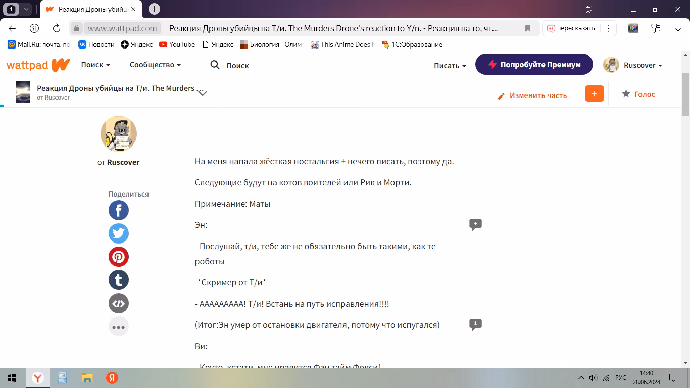Click the page vertical scrollbar
This screenshot has height=388, width=690.
tap(685, 93)
